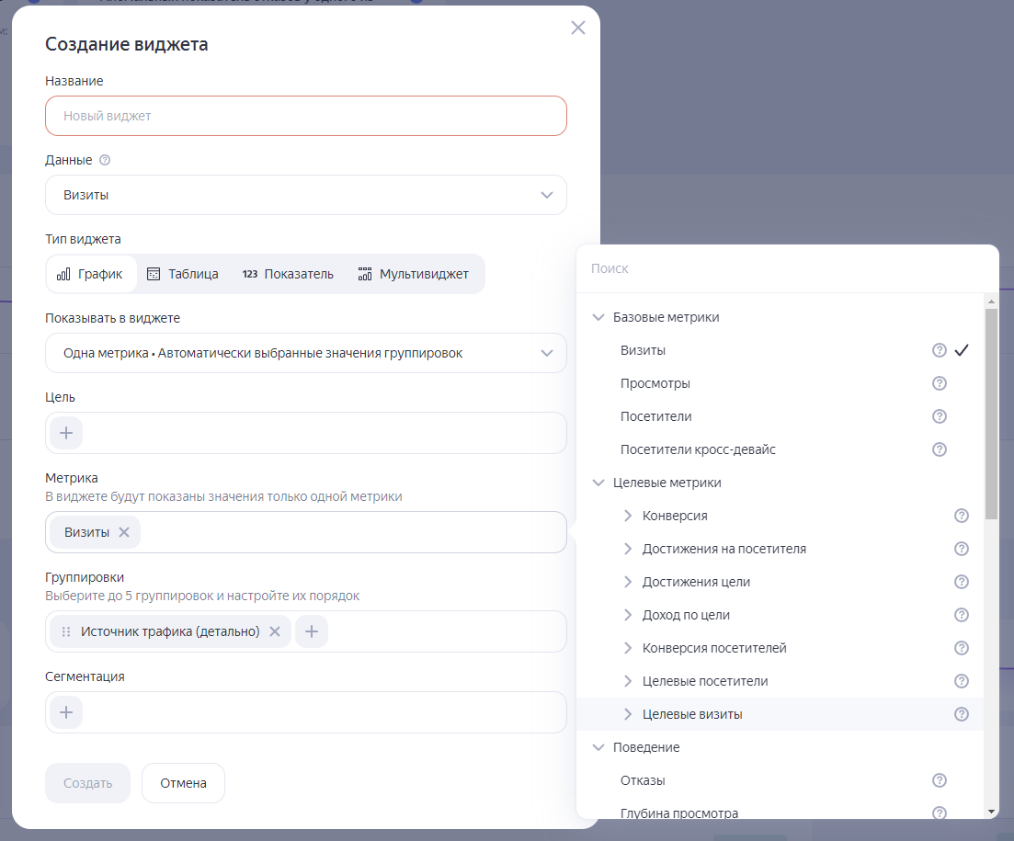
Task: Switch widget type to Таблица
Action: coord(183,274)
